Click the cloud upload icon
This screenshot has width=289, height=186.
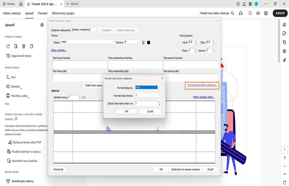pyautogui.click(x=258, y=13)
